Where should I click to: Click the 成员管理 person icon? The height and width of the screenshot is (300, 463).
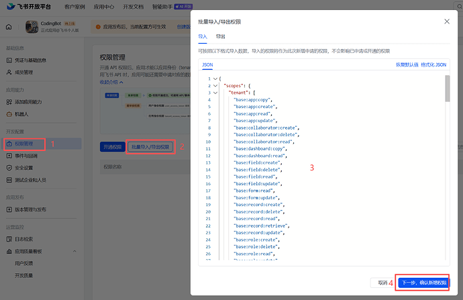pos(9,72)
